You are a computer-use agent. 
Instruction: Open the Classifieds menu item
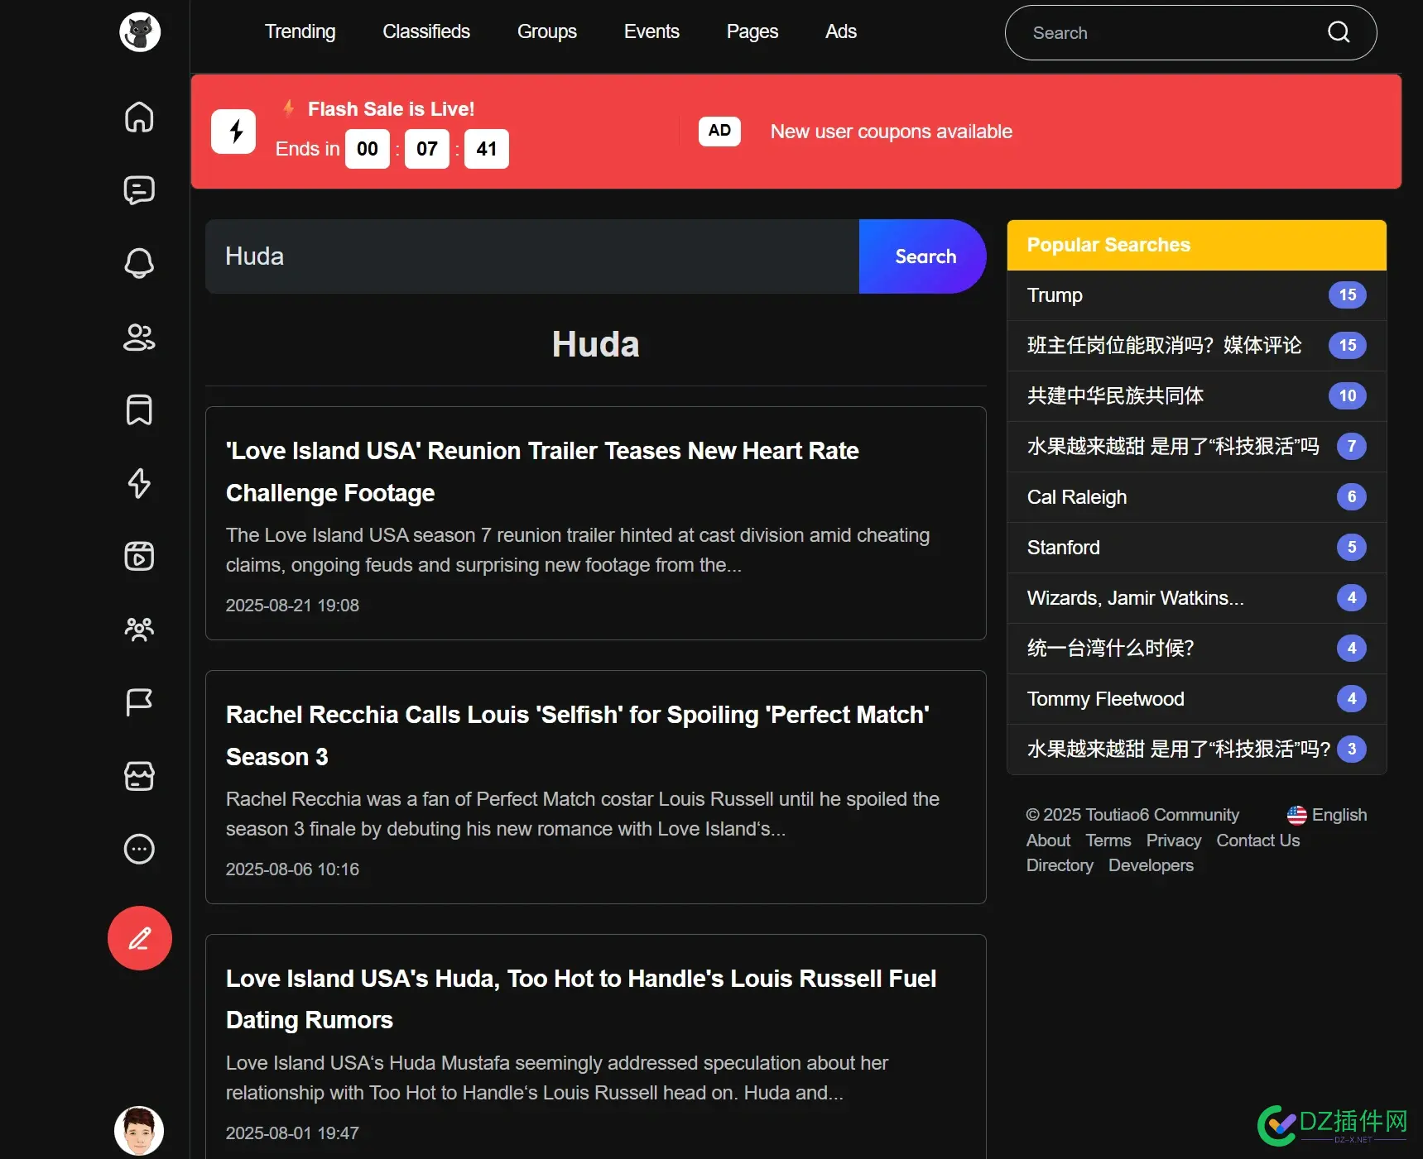pyautogui.click(x=426, y=31)
